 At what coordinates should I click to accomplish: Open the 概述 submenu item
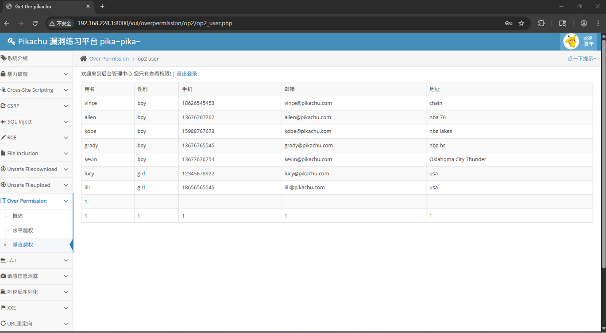[x=18, y=216]
